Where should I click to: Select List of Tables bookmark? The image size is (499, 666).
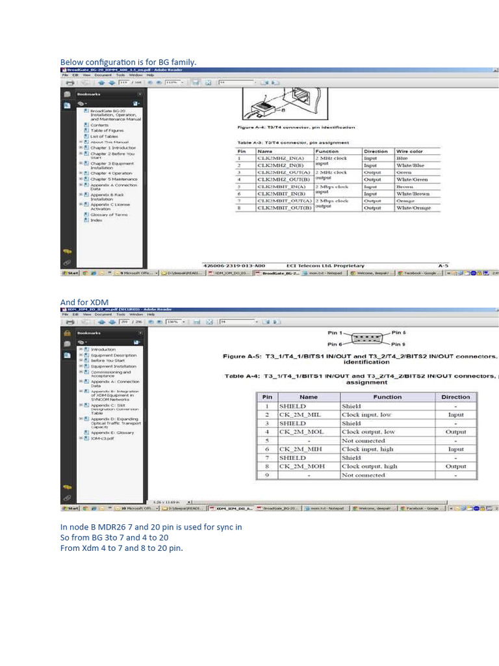pos(105,137)
